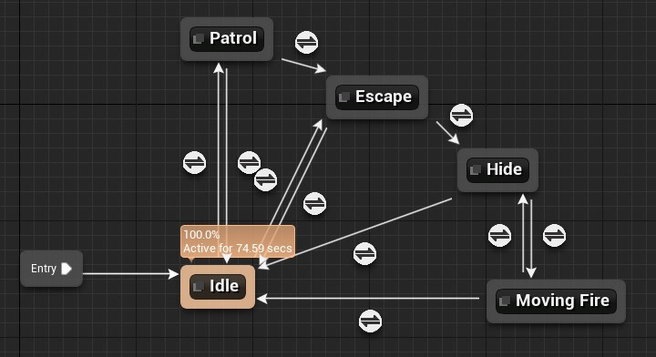Click the "100.0%" weight readout above Idle

pyautogui.click(x=201, y=235)
